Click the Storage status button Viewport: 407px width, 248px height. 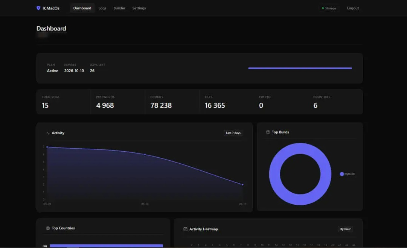click(329, 8)
